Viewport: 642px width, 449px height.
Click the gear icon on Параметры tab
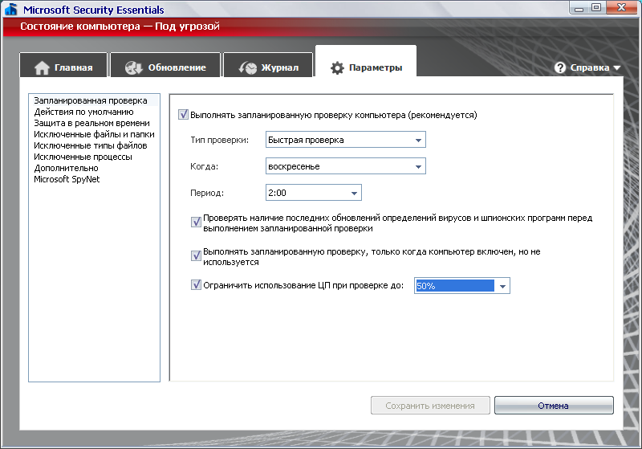[x=337, y=67]
